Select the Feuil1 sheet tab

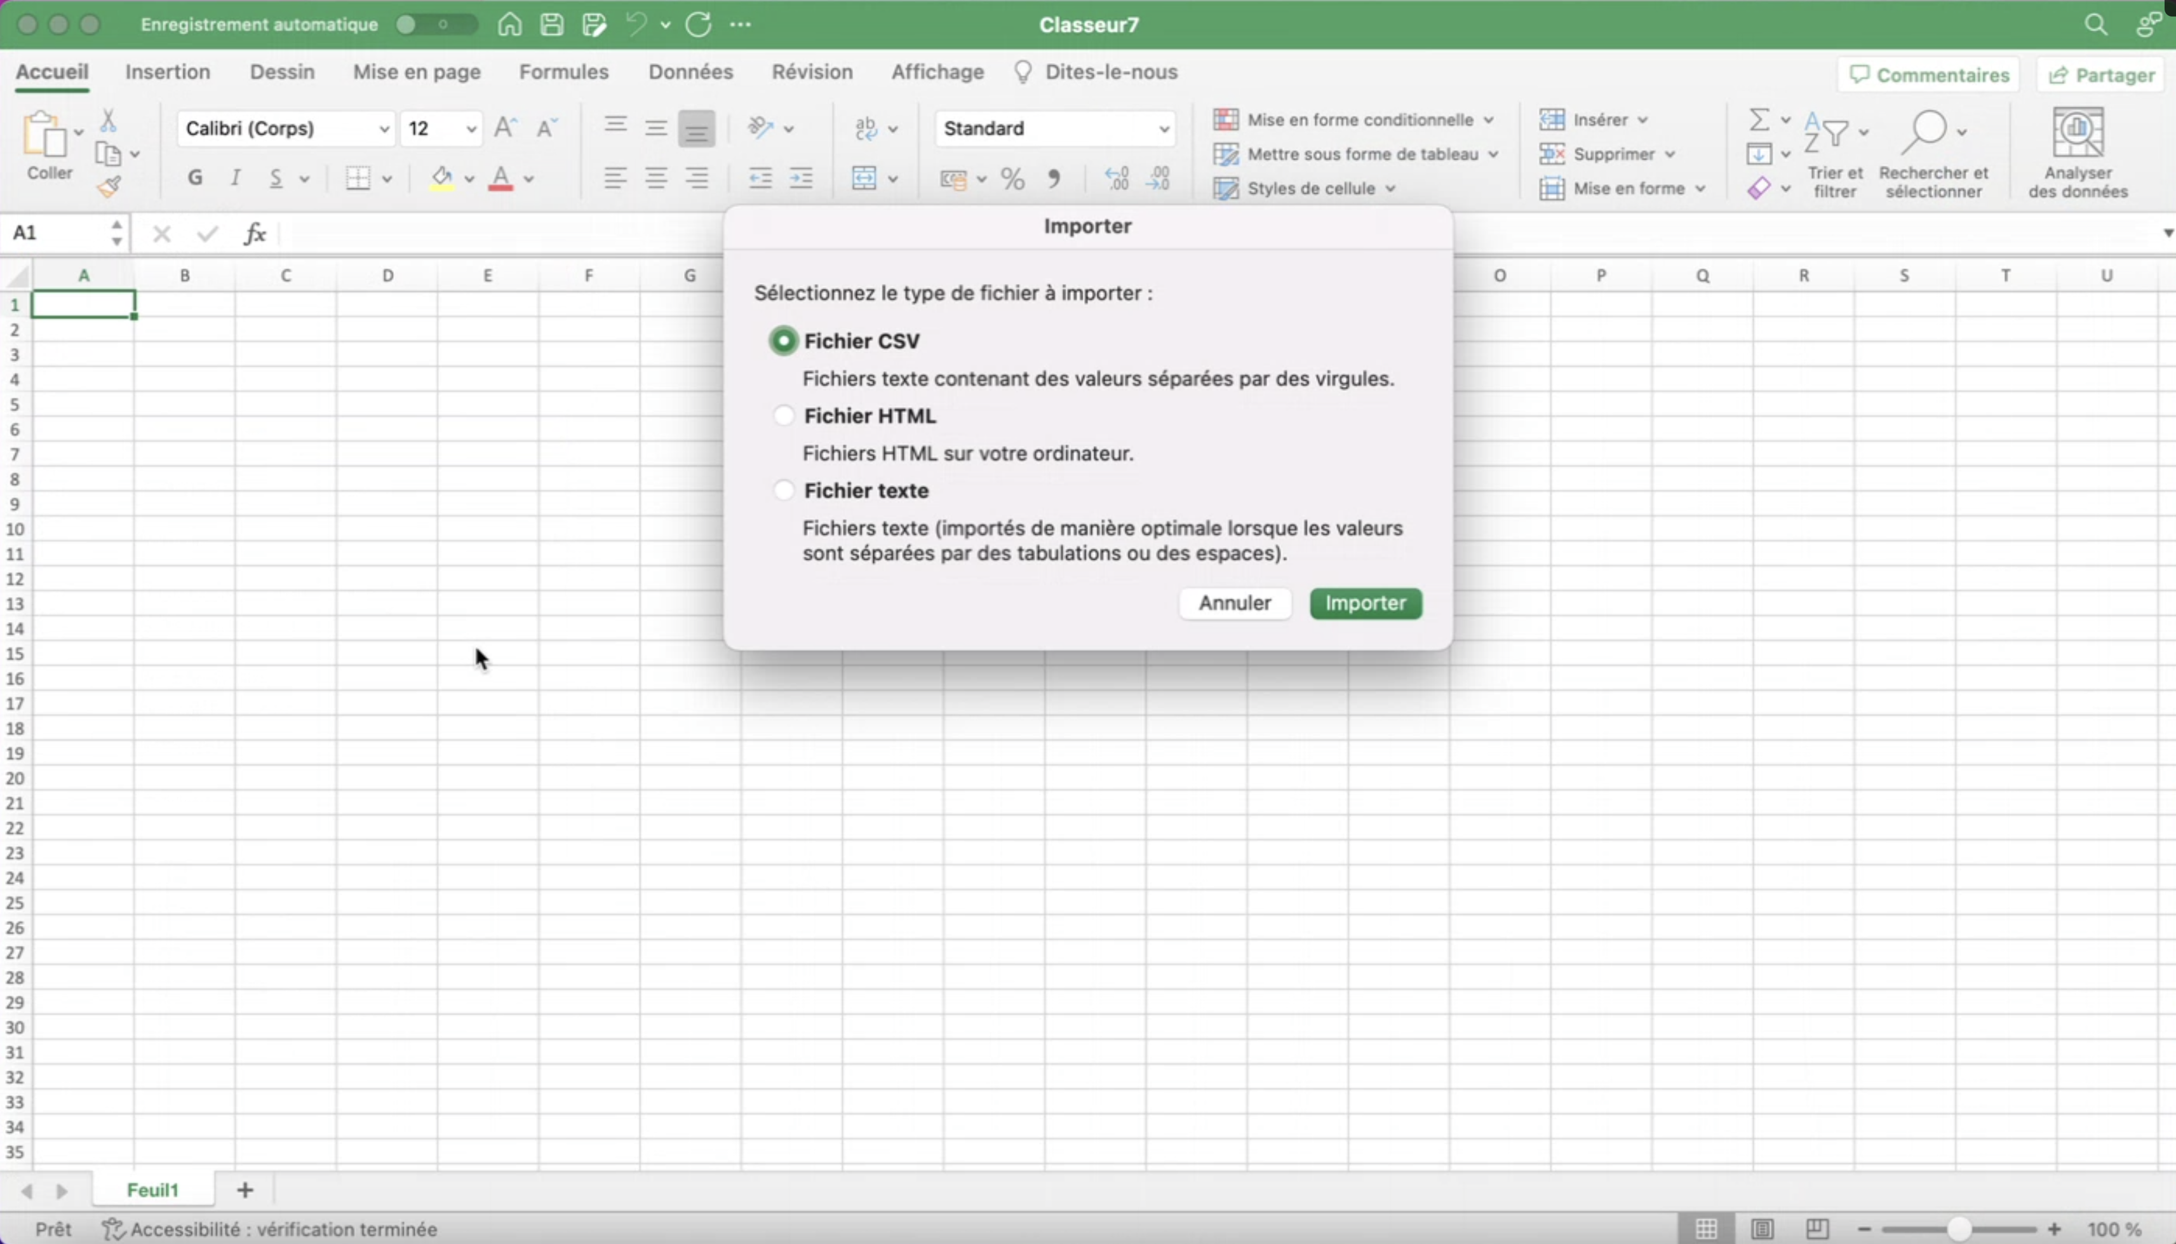tap(153, 1189)
